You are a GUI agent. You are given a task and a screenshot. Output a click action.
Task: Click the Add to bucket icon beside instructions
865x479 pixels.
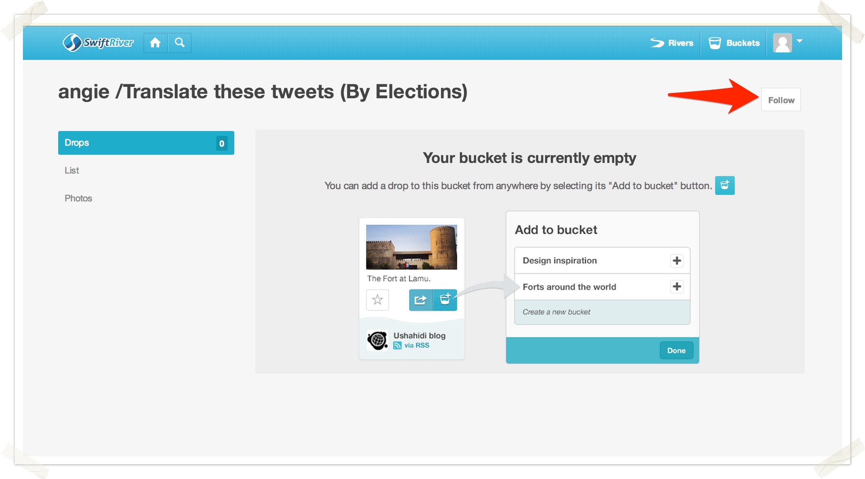(725, 185)
